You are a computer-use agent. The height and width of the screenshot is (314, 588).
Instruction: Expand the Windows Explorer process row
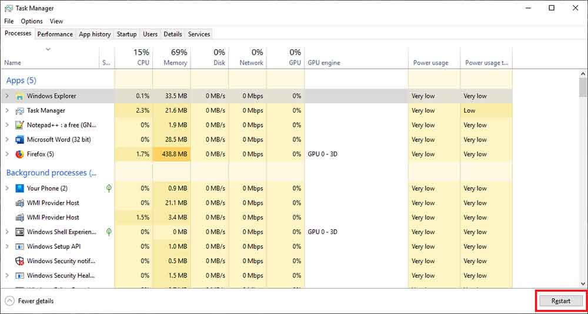pyautogui.click(x=6, y=96)
